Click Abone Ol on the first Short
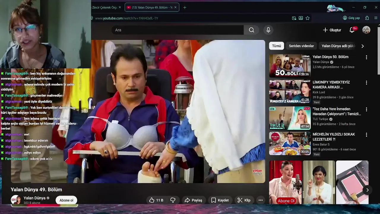Viewport: 380px width, 214px height. 286,201
